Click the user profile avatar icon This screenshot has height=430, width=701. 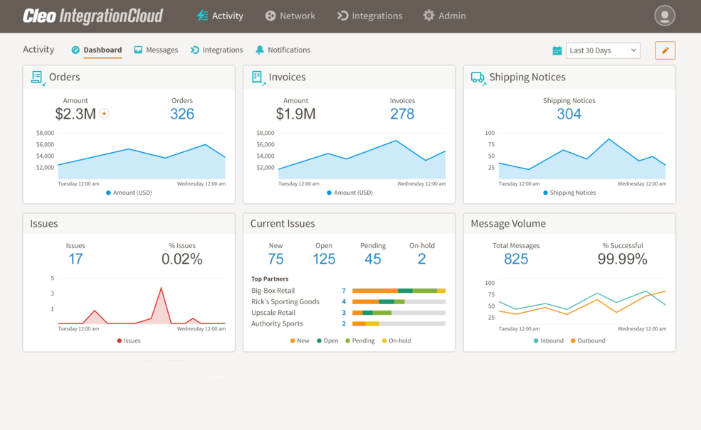pyautogui.click(x=663, y=15)
